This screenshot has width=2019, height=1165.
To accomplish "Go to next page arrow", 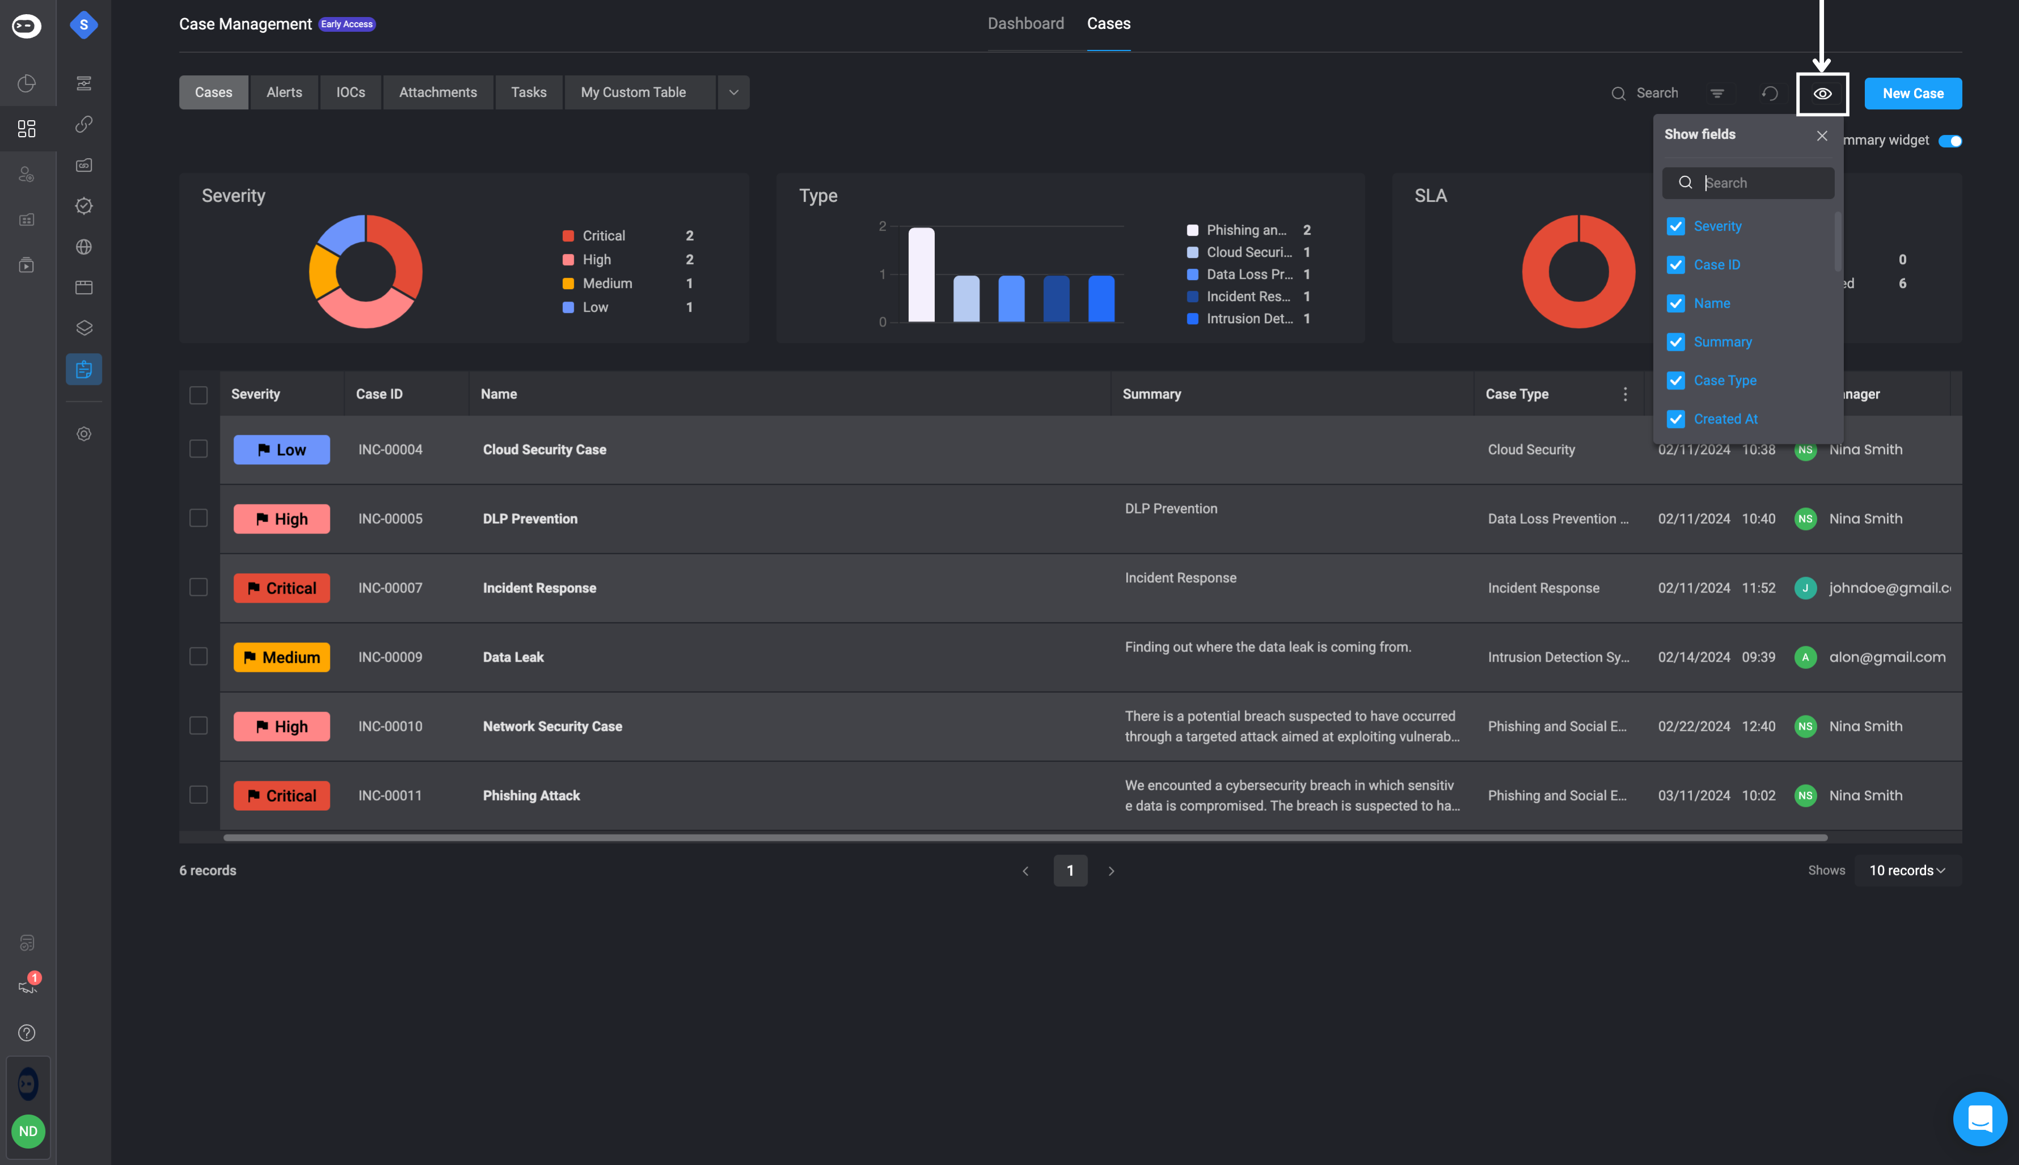I will pos(1111,871).
